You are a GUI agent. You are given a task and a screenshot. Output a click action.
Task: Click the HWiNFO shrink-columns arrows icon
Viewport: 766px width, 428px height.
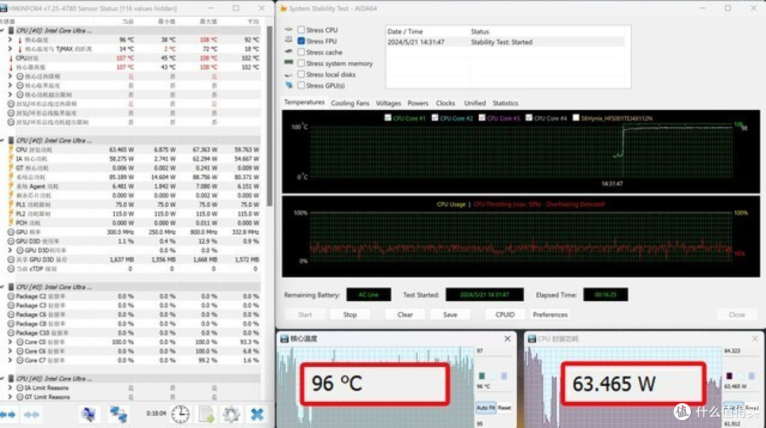pyautogui.click(x=31, y=415)
